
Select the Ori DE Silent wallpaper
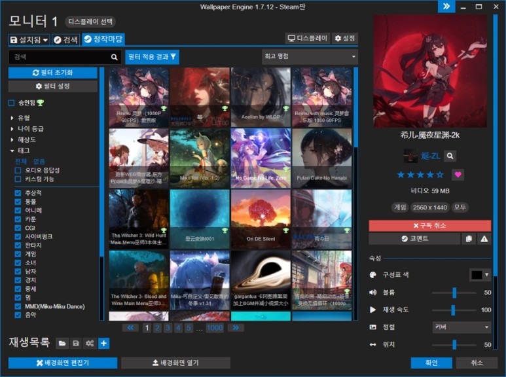click(x=261, y=219)
